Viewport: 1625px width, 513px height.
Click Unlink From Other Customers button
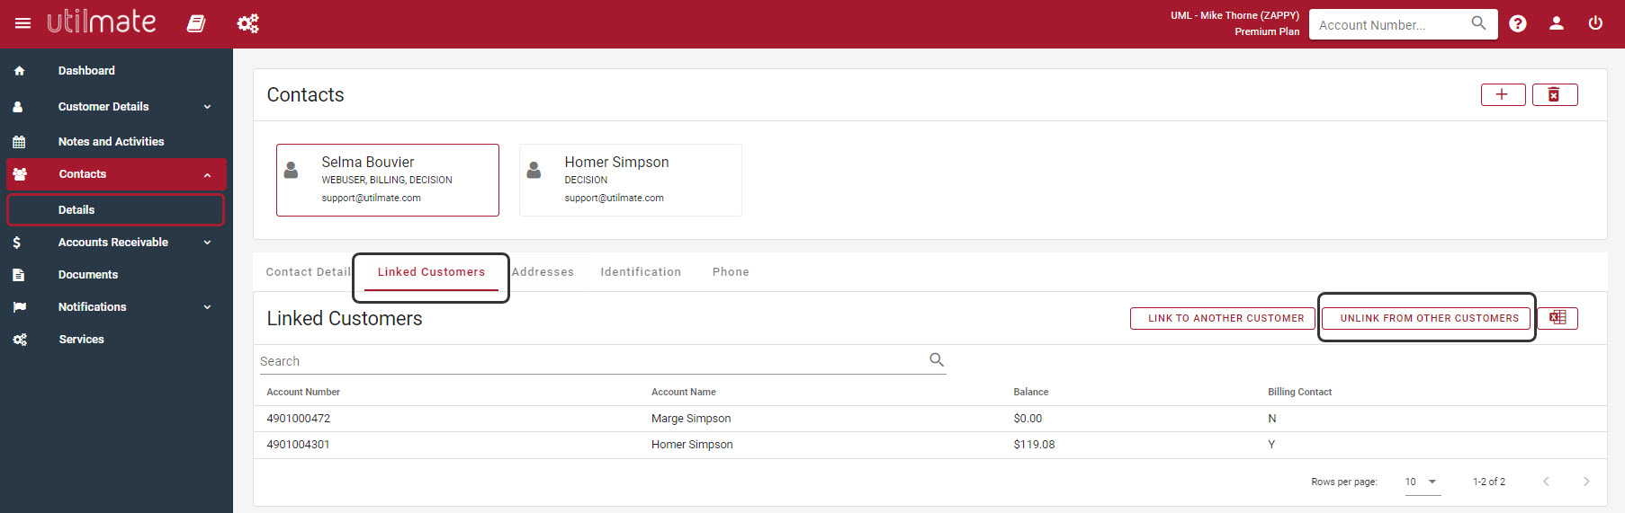1429,318
